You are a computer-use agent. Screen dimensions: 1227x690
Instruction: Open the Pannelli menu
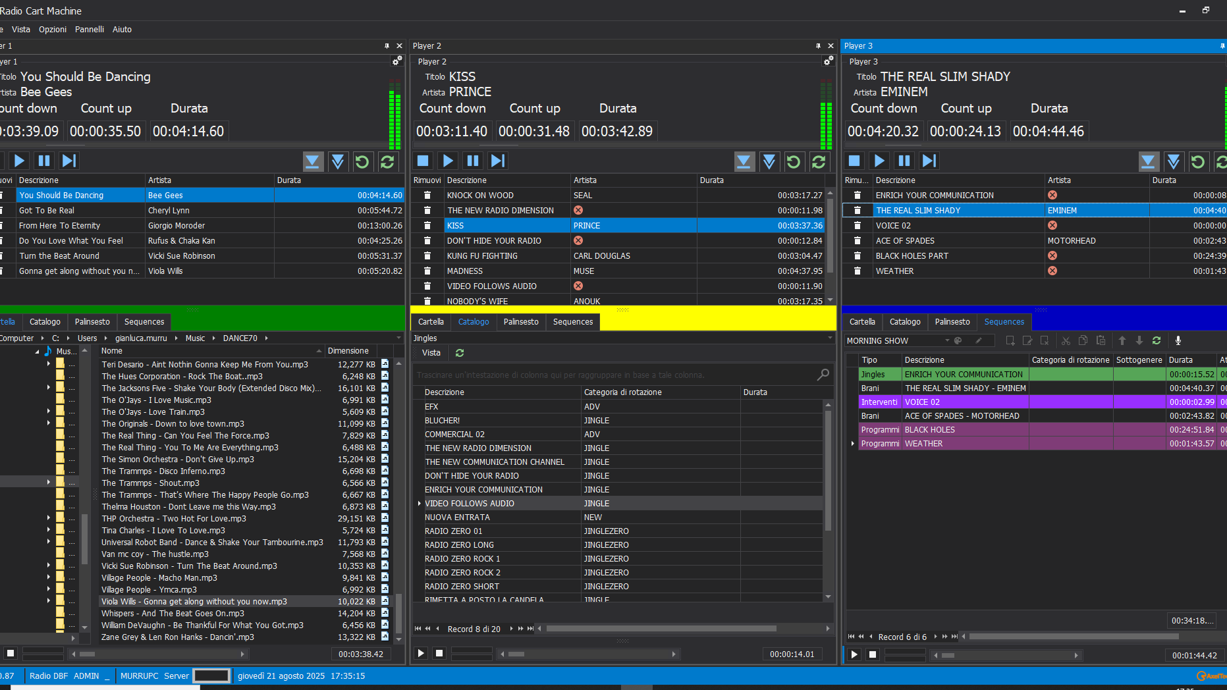click(90, 29)
